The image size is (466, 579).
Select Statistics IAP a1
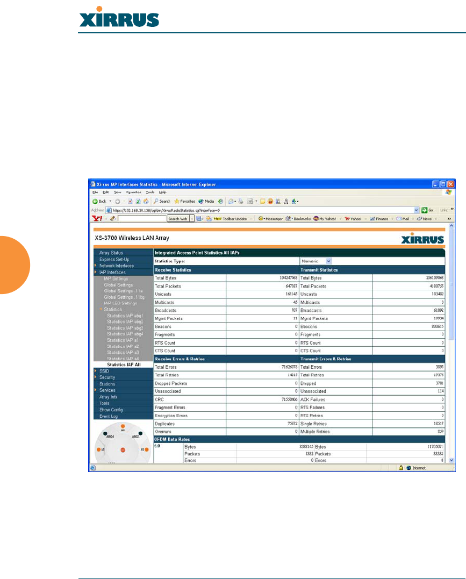point(123,340)
